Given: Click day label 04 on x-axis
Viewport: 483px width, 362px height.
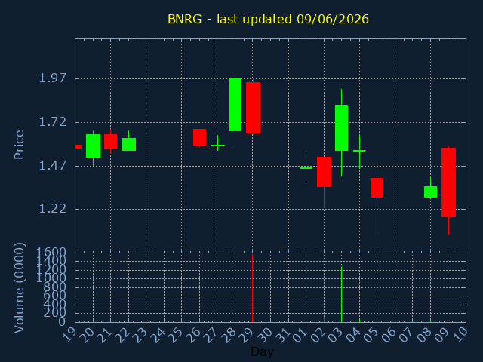Looking at the screenshot, I should pos(355,335).
